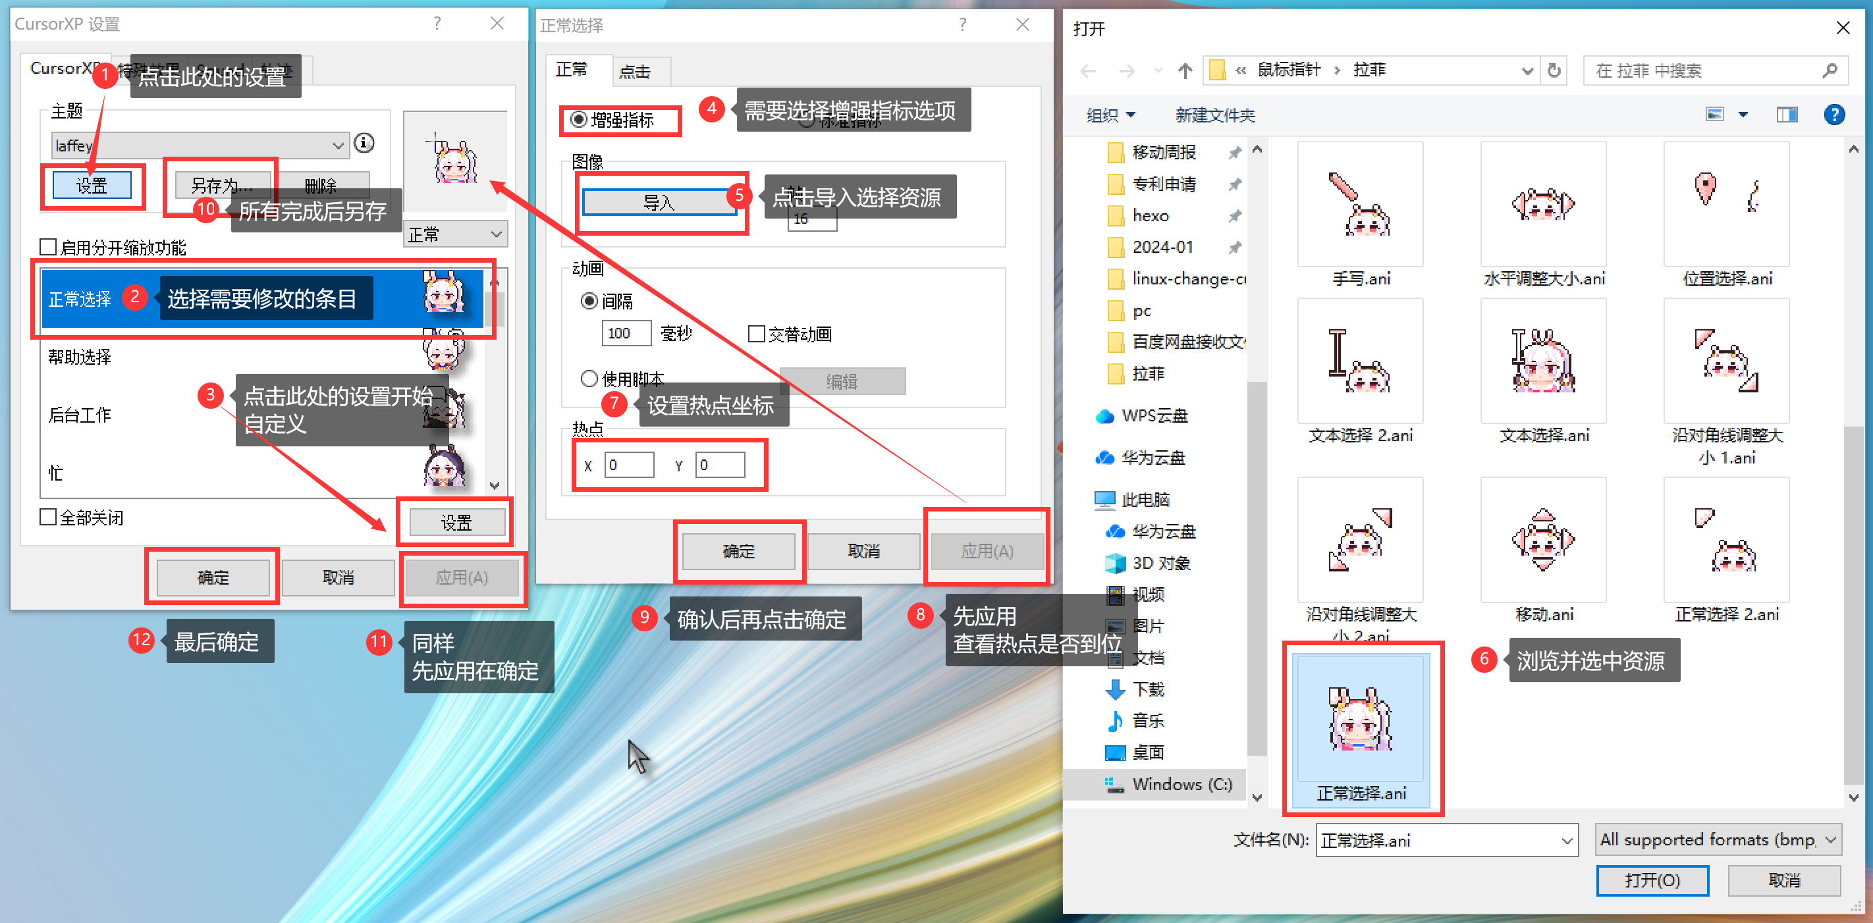The height and width of the screenshot is (923, 1873).
Task: Open the 下载 downloads folder
Action: [x=1147, y=689]
